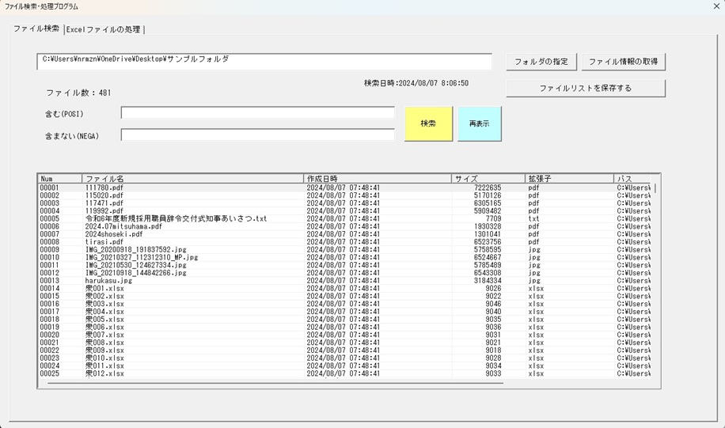Image resolution: width=725 pixels, height=428 pixels.
Task: Click the 含まない(NEGA) input field
Action: pos(257,135)
